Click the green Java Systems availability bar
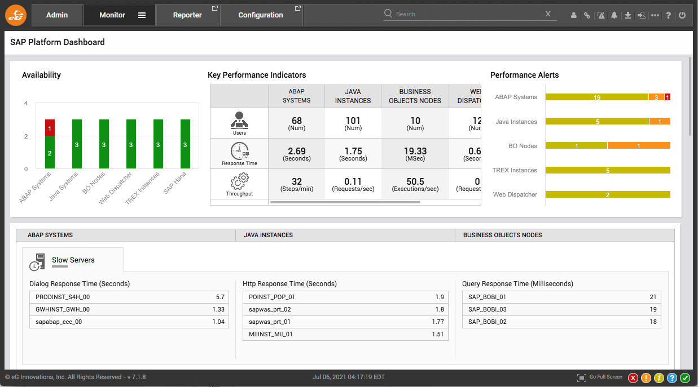The width and height of the screenshot is (698, 387). tap(77, 144)
